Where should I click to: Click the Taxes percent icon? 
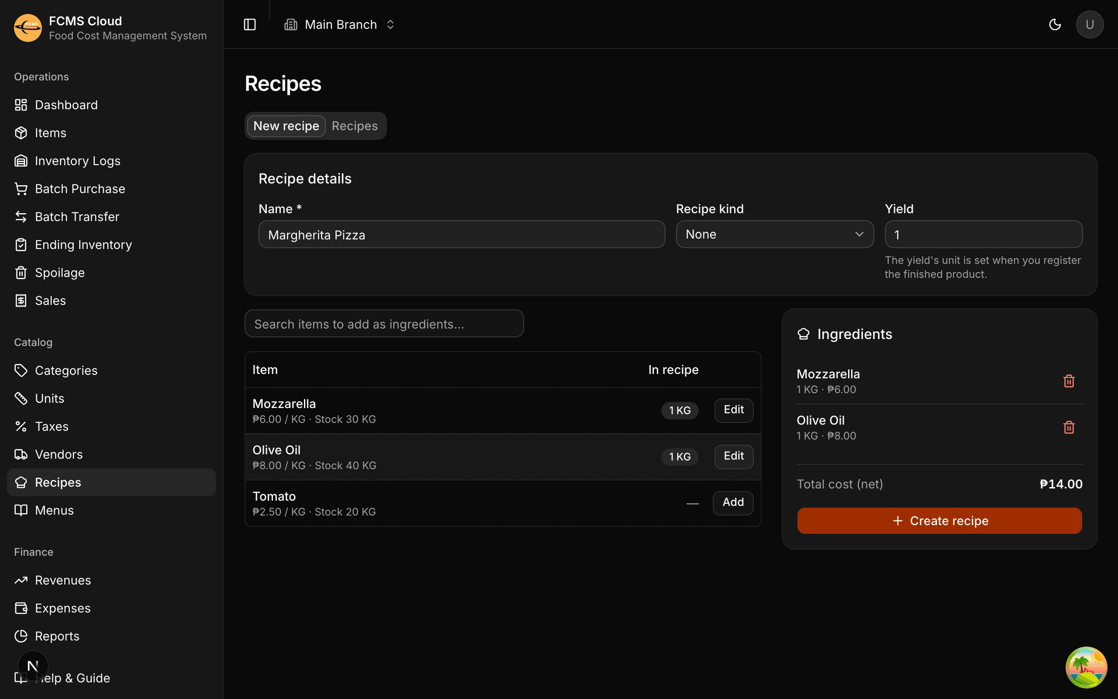pyautogui.click(x=21, y=426)
